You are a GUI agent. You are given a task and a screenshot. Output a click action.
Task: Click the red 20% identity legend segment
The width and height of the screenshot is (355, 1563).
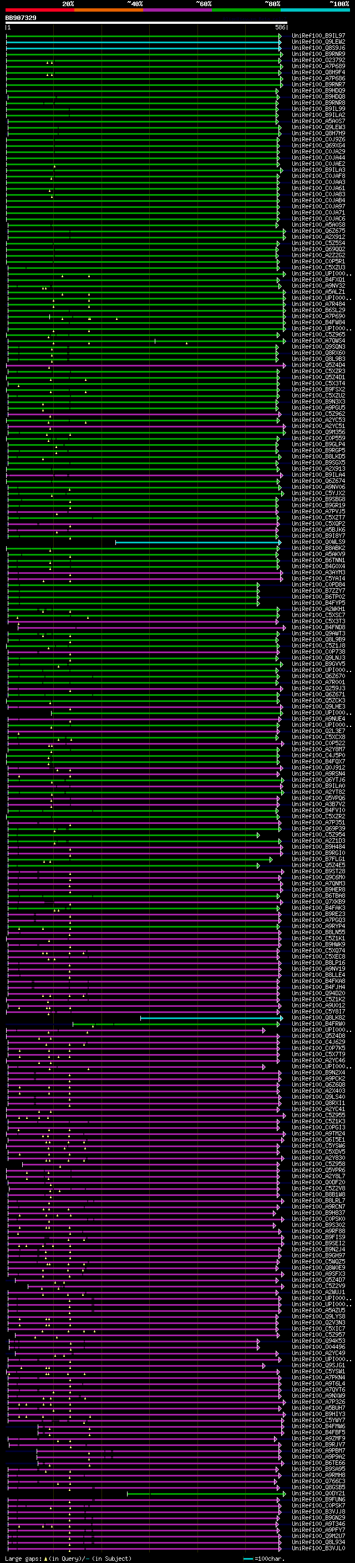click(39, 10)
